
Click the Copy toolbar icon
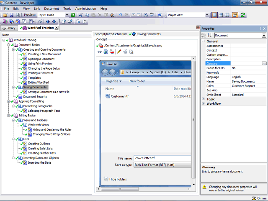pos(87,15)
